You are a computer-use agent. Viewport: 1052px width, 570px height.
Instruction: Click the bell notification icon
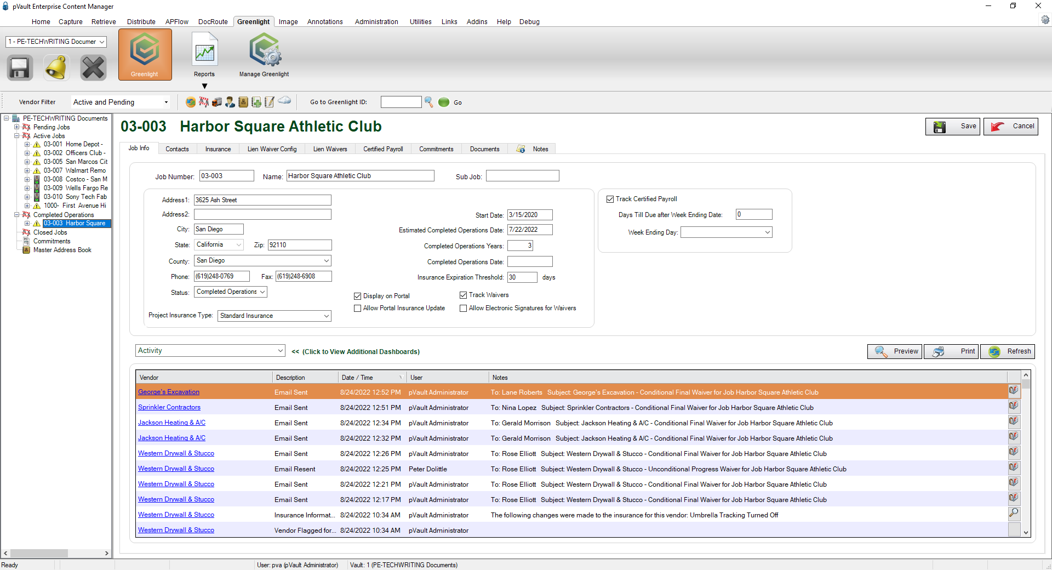[x=56, y=68]
